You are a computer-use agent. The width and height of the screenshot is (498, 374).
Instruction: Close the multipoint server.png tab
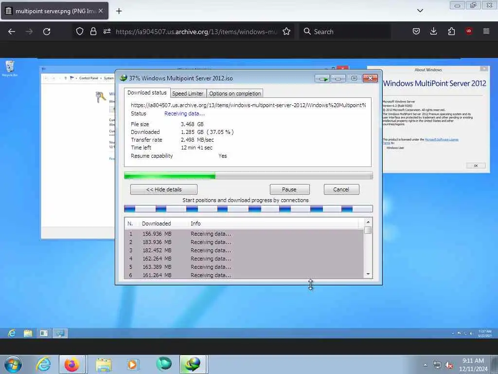point(101,11)
